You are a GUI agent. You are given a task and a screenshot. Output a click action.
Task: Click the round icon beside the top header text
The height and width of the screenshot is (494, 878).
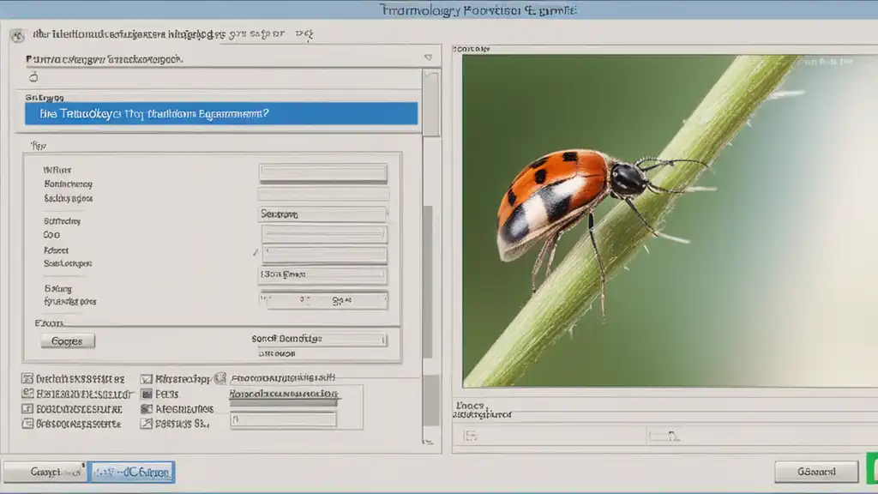(18, 36)
